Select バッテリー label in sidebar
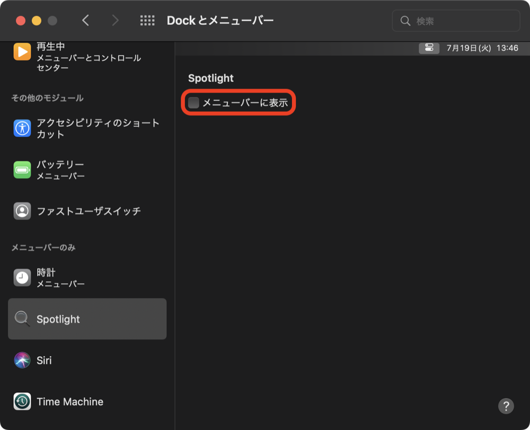This screenshot has width=530, height=430. tap(60, 165)
